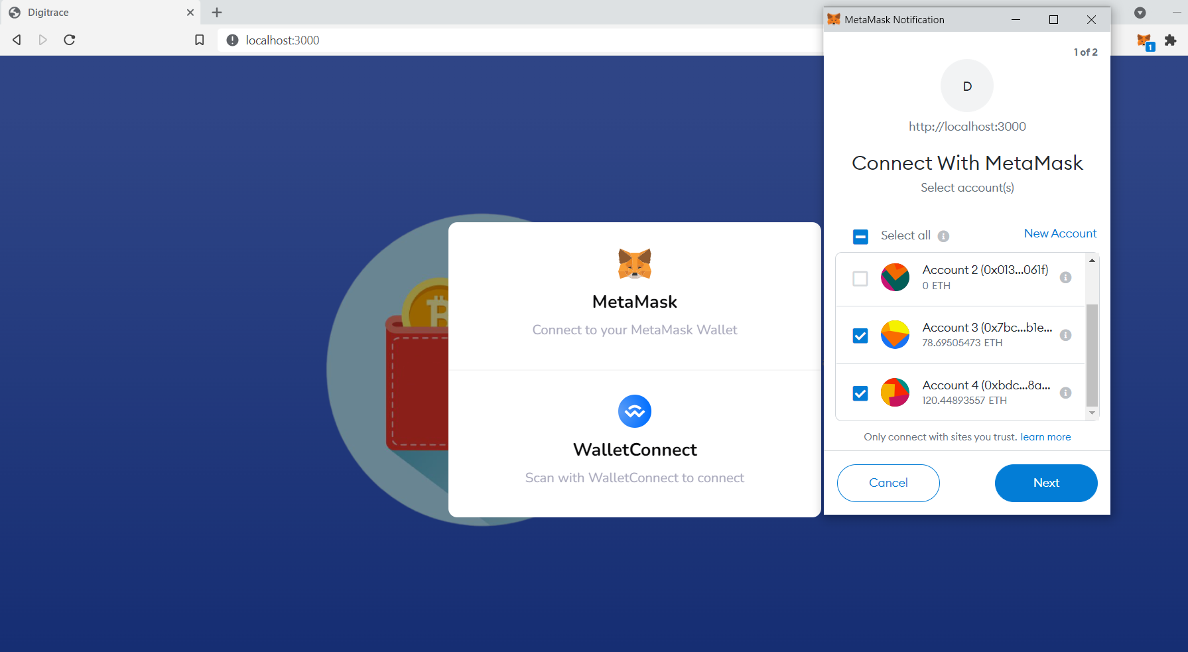Click the account list scroll down arrow
Image resolution: width=1188 pixels, height=652 pixels.
(x=1092, y=413)
